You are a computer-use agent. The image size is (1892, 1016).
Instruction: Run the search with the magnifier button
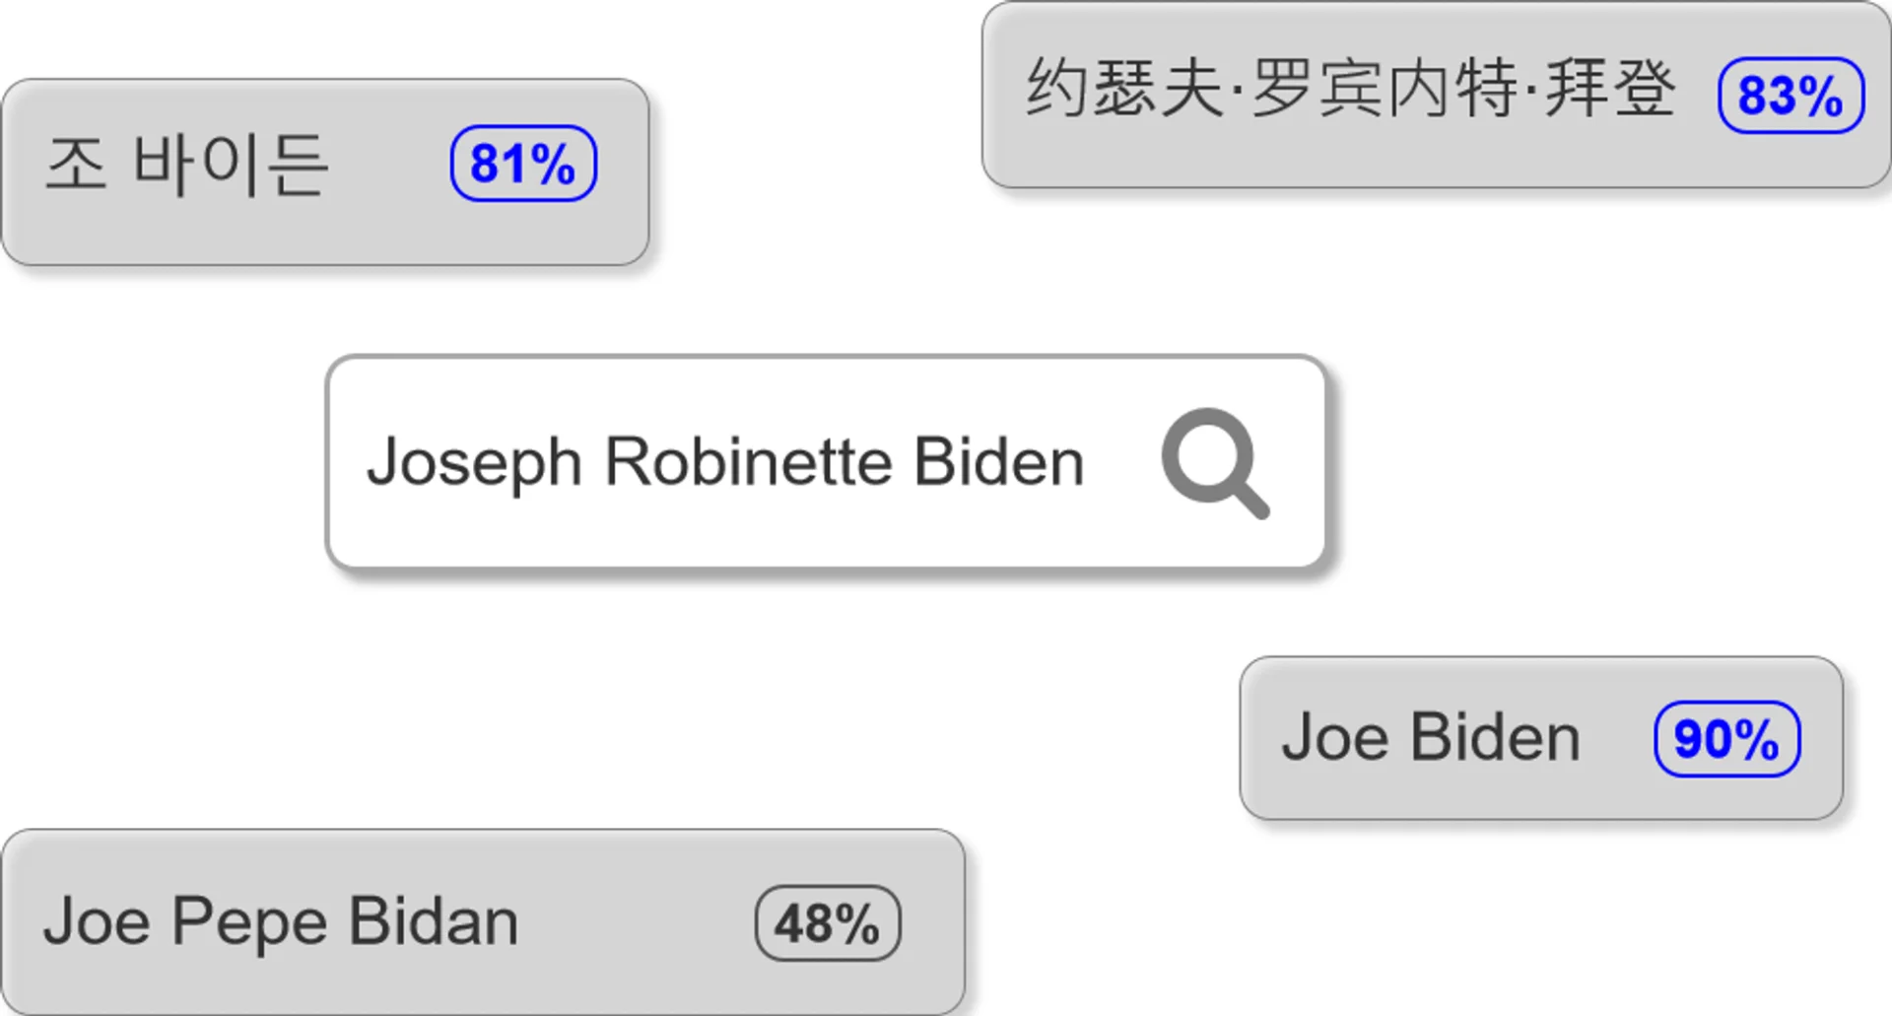[x=1214, y=461]
